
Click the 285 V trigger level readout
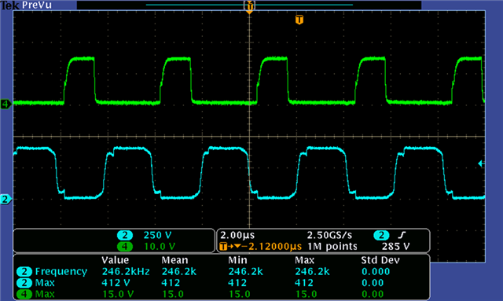tap(395, 247)
